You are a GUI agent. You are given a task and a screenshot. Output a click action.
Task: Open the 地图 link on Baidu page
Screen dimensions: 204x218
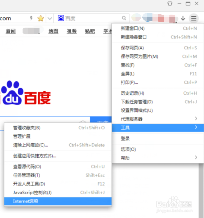[53, 31]
